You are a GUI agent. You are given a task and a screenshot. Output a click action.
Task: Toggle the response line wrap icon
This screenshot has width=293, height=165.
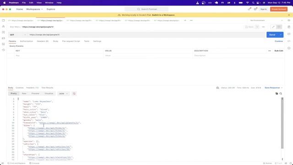pyautogui.click(x=74, y=93)
